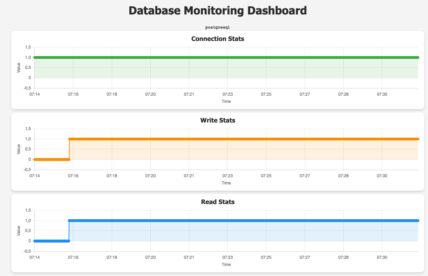Click the step rise in the Read Stats chart
The image size is (428, 276).
point(68,230)
